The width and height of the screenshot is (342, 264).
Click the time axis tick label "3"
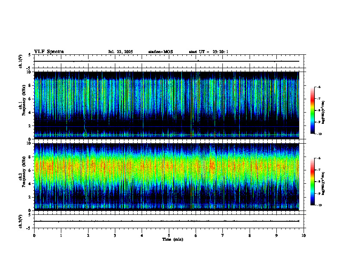[115, 235]
